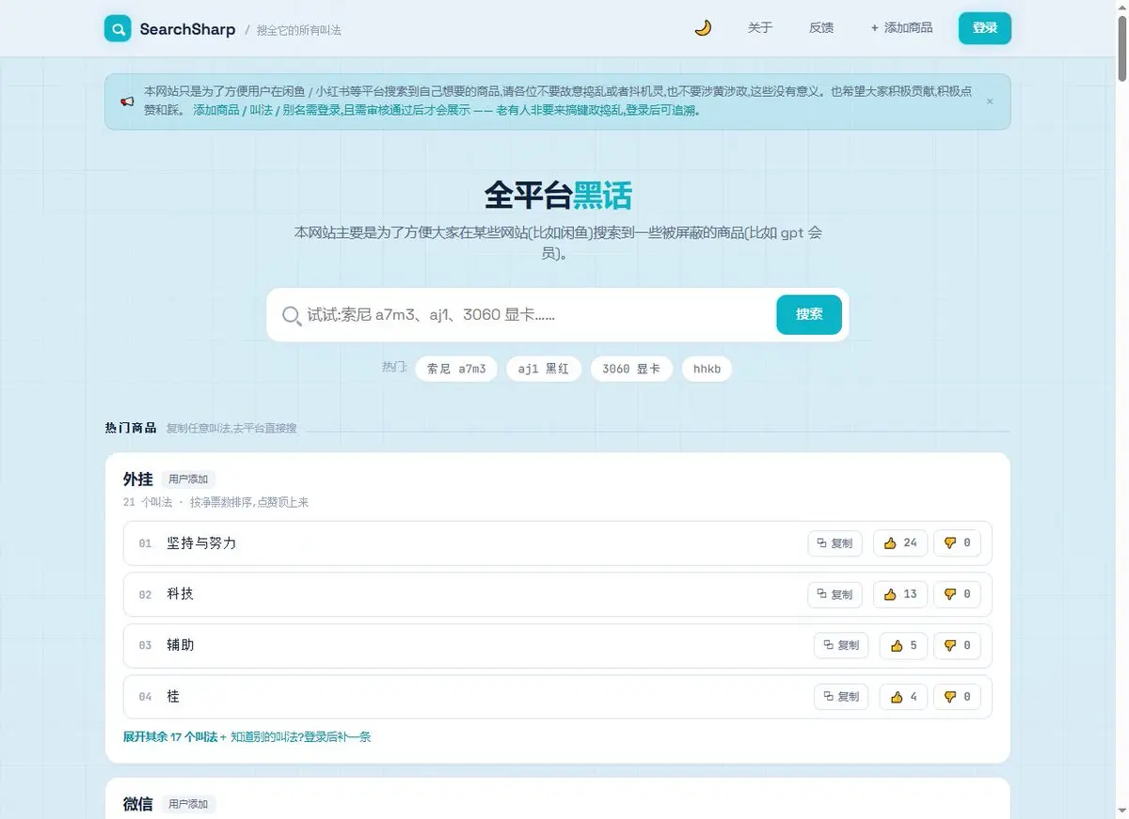Select the 索尼 a7m3 hot tag
The height and width of the screenshot is (819, 1129).
click(456, 370)
